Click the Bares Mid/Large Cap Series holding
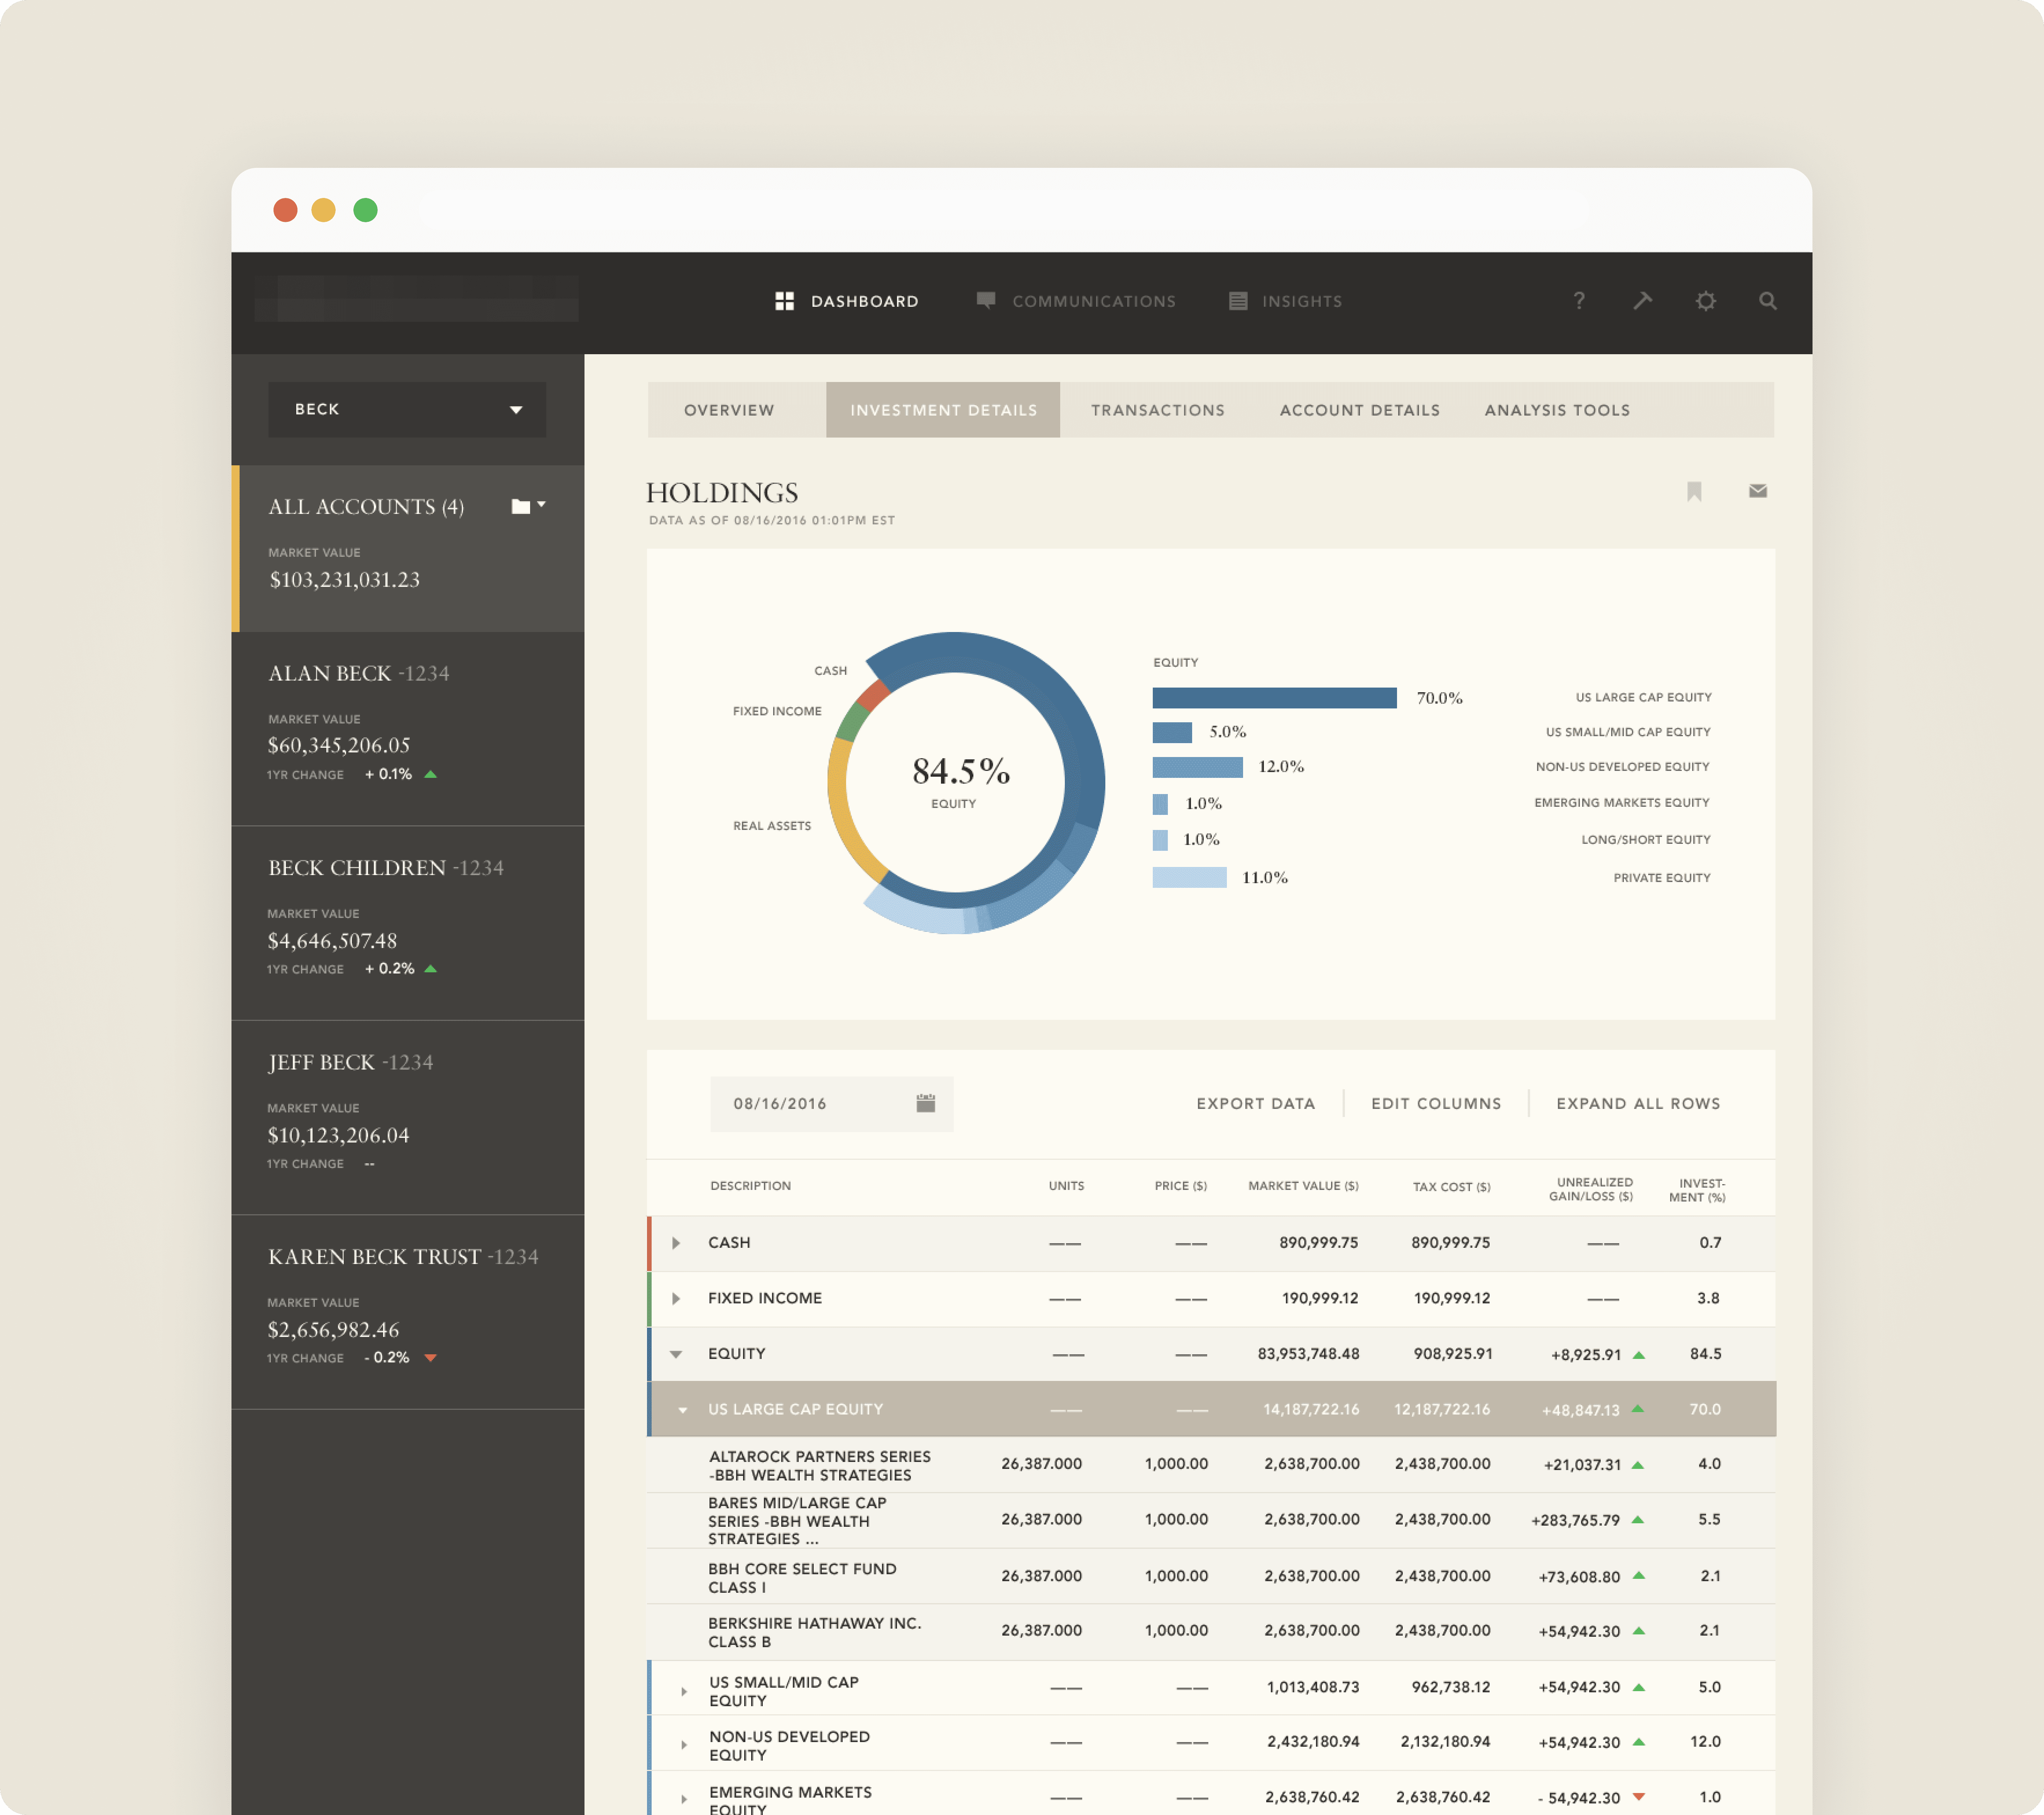Viewport: 2044px width, 1815px height. click(x=797, y=1521)
